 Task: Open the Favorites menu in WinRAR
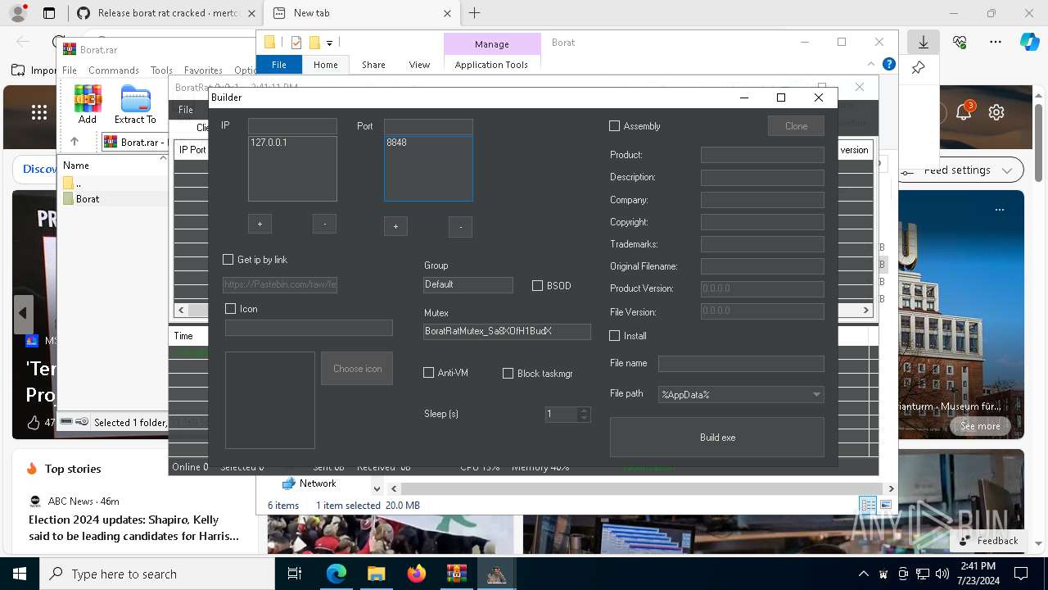[x=203, y=70]
